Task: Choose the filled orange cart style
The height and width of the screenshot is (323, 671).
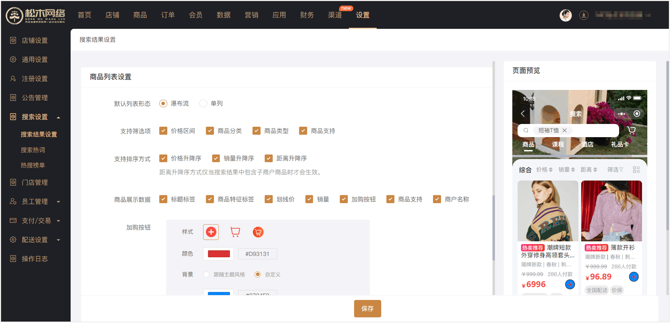Action: 258,232
